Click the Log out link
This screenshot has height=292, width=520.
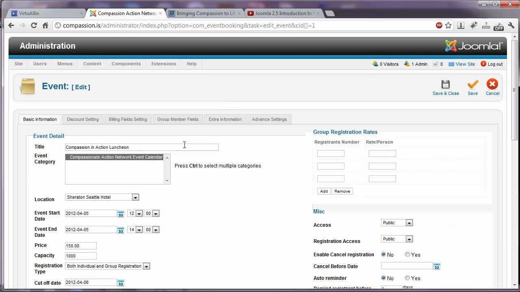495,64
